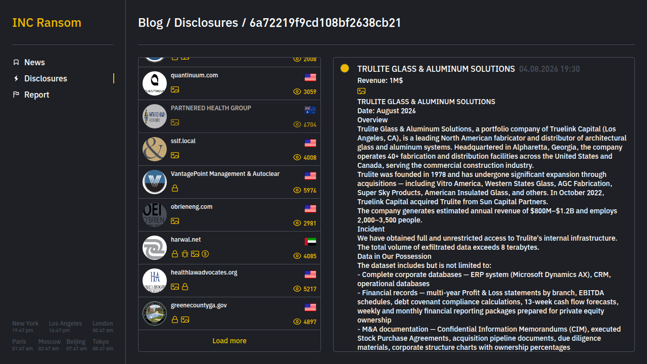Click the Blog / Disclosures breadcrumb heading
647x364 pixels.
(x=269, y=23)
